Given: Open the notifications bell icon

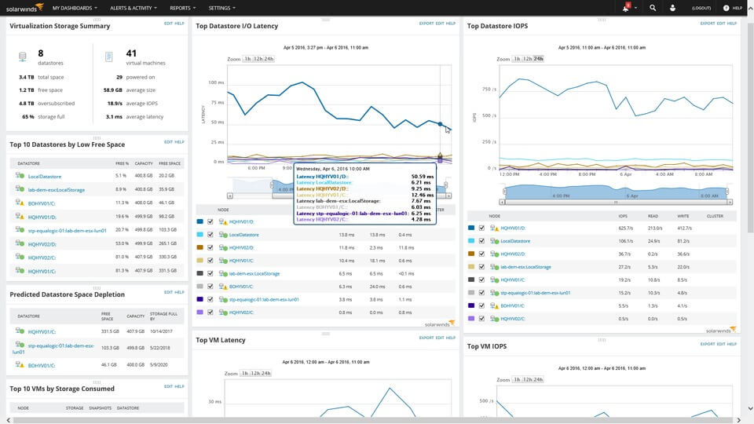Looking at the screenshot, I should [626, 8].
